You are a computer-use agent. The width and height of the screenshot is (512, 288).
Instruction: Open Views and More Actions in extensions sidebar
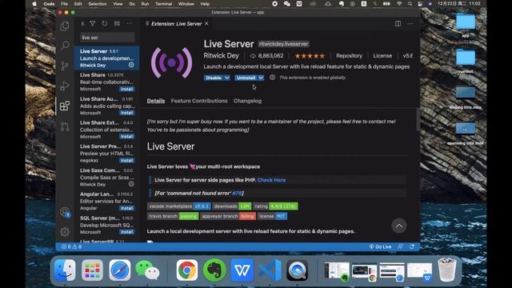(x=130, y=23)
